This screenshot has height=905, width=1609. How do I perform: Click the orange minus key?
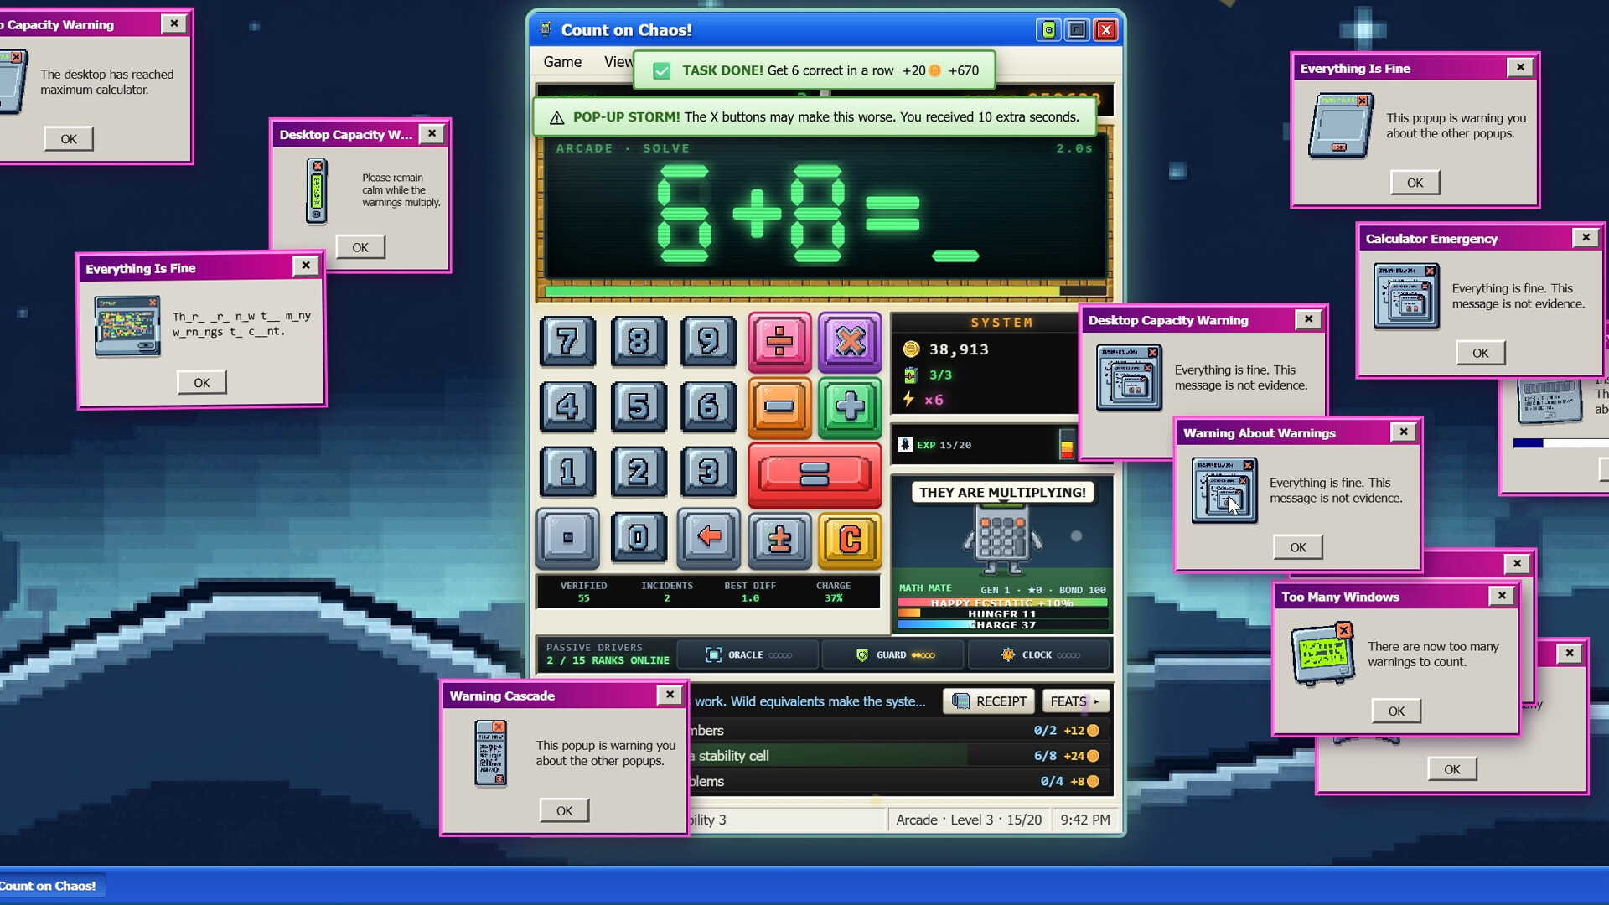coord(779,407)
